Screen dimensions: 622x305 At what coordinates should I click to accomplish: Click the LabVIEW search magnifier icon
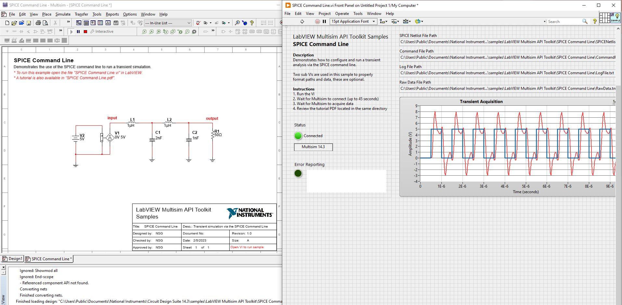tap(585, 21)
